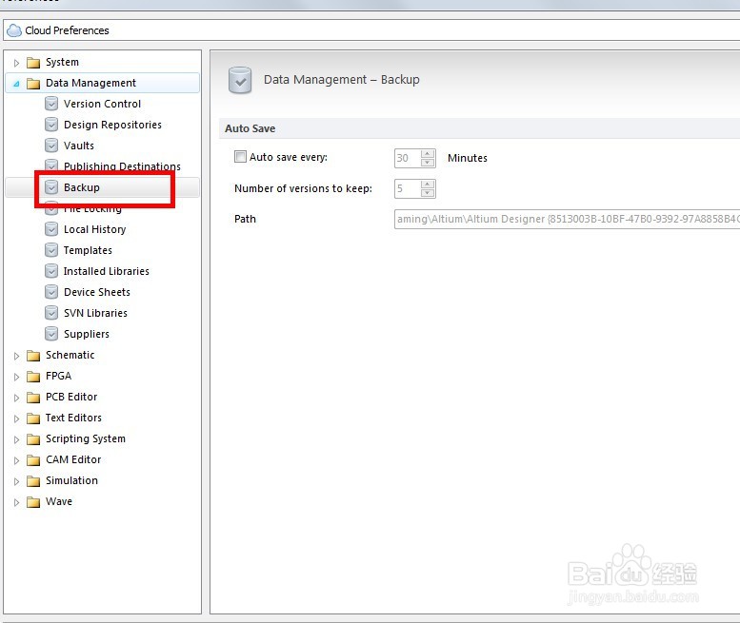This screenshot has height=623, width=740.
Task: Expand the Wave tree node
Action: 16,502
